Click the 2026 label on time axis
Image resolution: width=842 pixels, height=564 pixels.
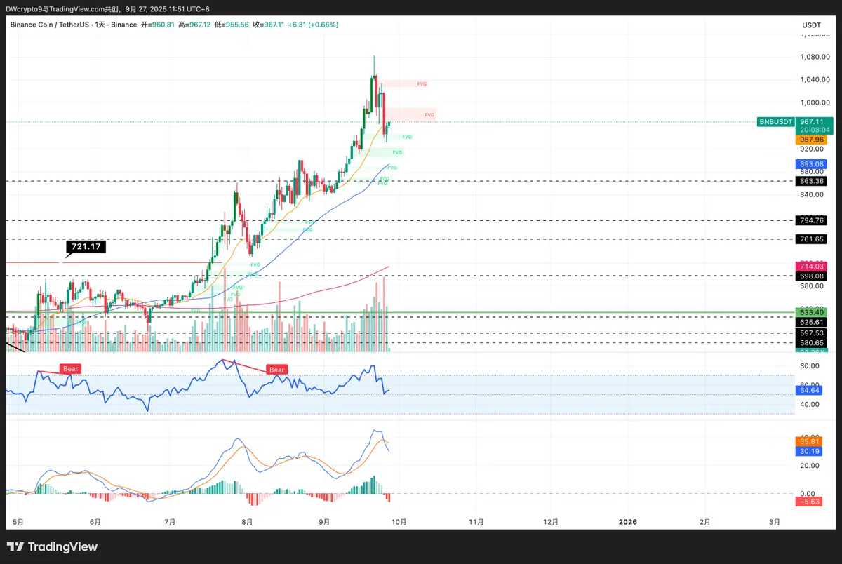(x=627, y=522)
